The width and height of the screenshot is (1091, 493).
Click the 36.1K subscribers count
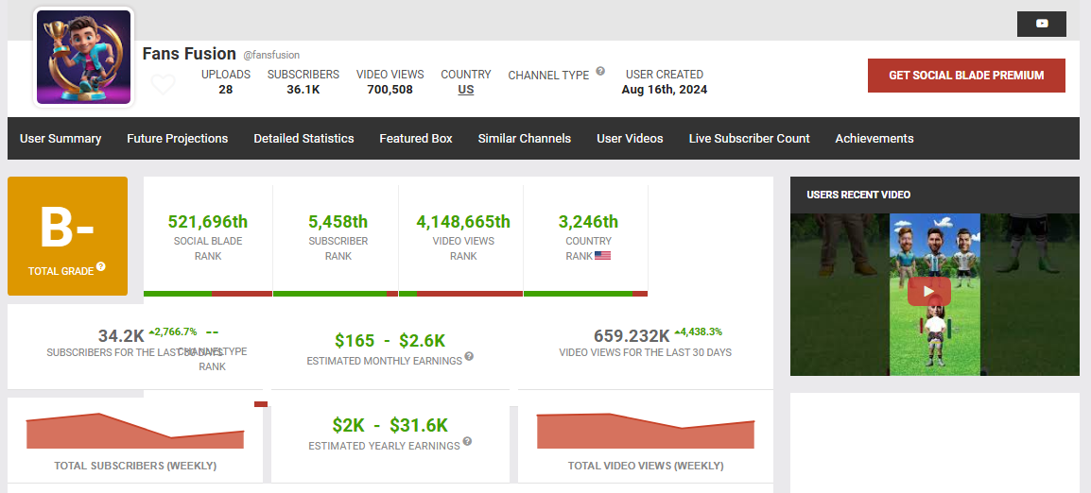[303, 90]
